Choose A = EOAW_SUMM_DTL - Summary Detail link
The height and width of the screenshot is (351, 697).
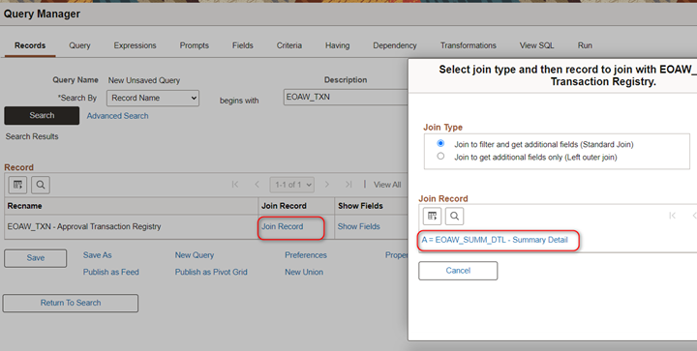point(495,240)
